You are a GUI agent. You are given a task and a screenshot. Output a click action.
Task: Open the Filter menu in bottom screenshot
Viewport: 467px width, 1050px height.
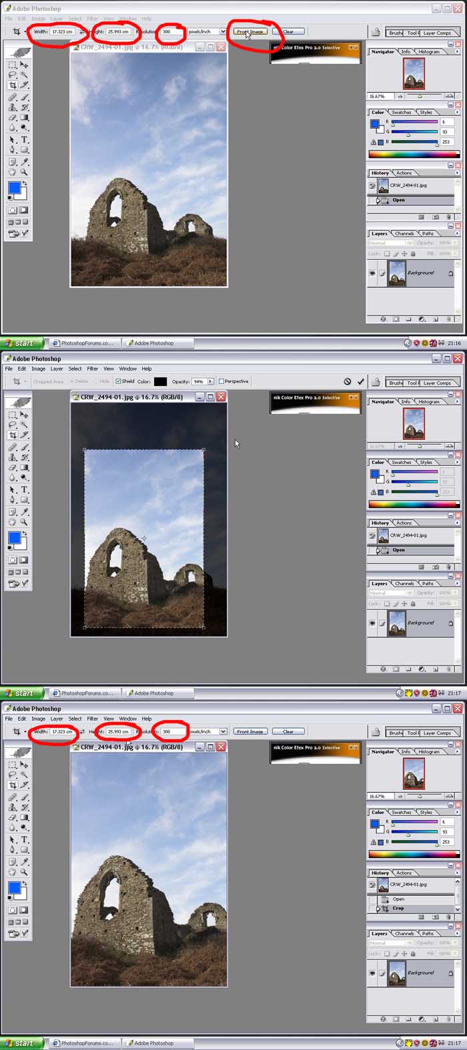pos(93,719)
